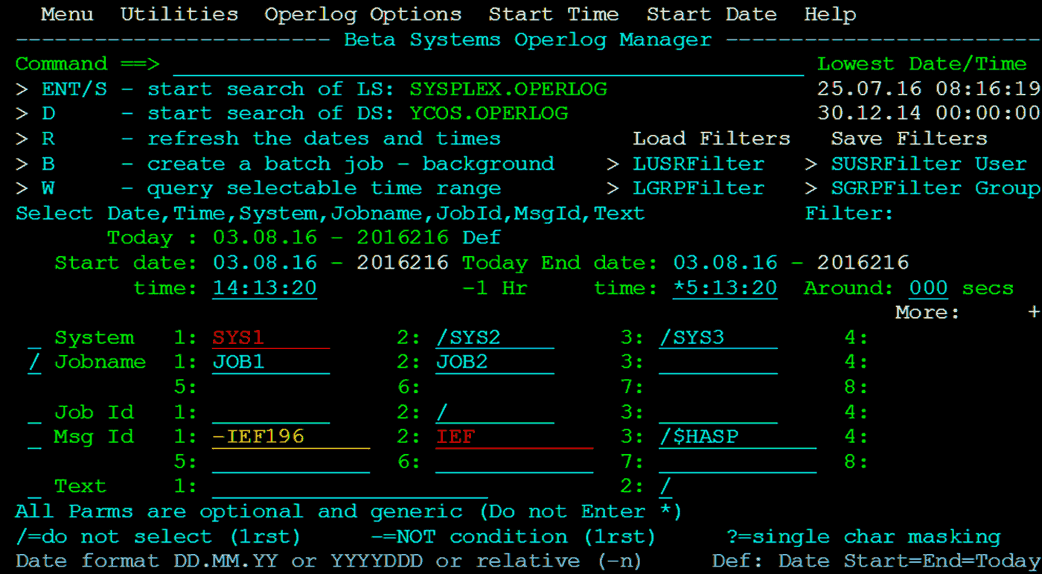
Task: Click the YCOS.OPERLOG dataset name
Action: click(x=488, y=114)
